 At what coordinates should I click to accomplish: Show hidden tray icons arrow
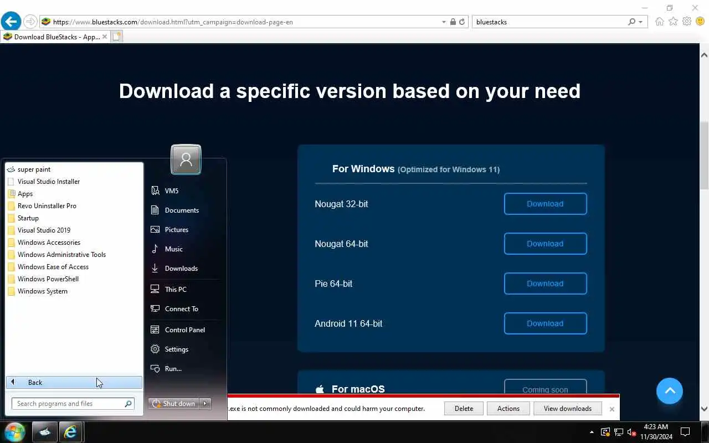[592, 432]
